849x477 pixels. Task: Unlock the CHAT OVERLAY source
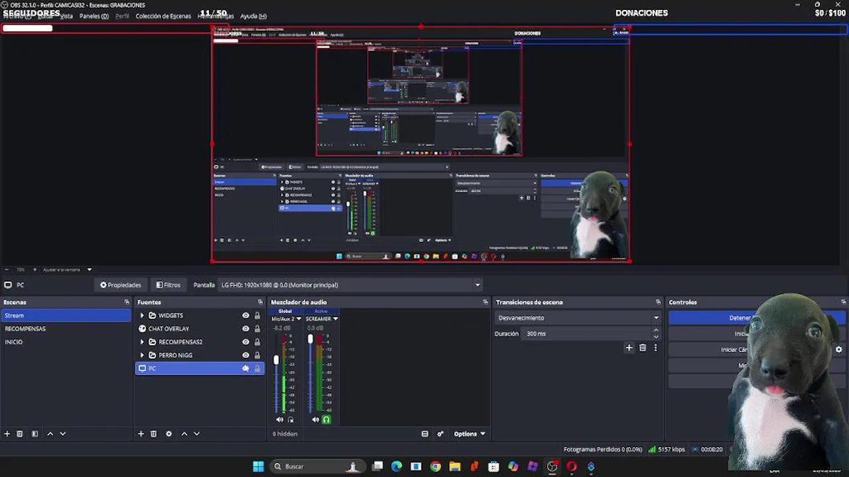coord(257,329)
